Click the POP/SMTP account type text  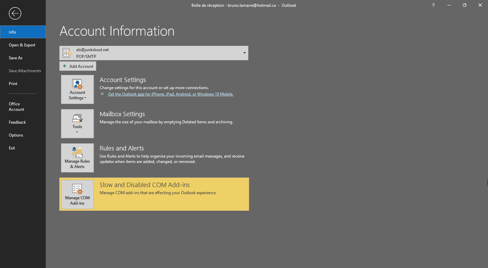click(86, 57)
